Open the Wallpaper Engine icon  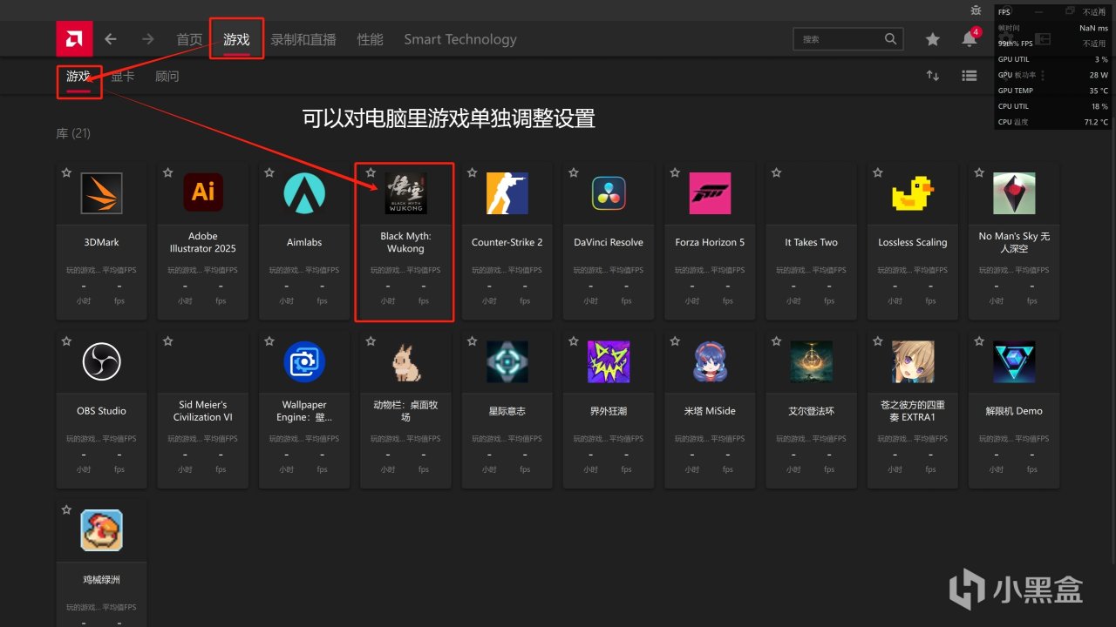(x=304, y=361)
